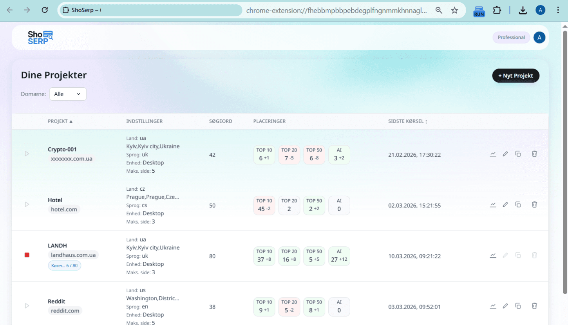Open the RUN extension icon
This screenshot has width=568, height=325.
(479, 11)
